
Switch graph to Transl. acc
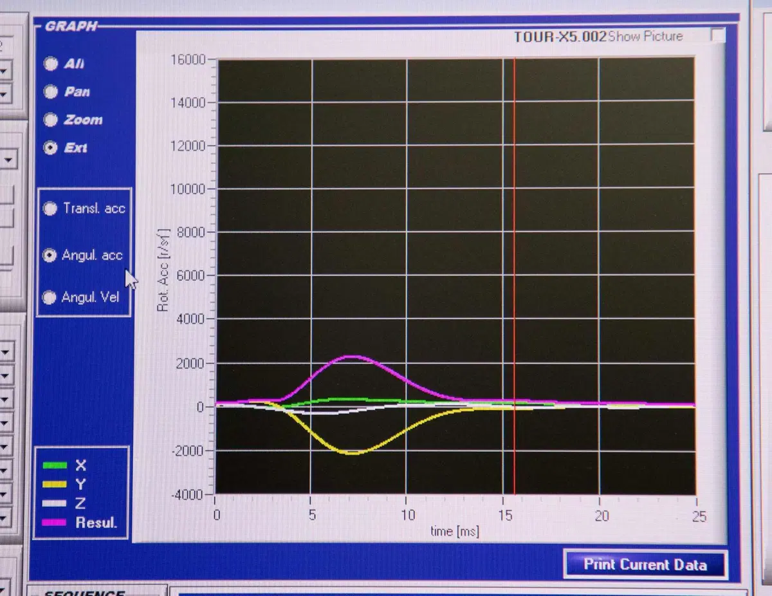tap(49, 209)
